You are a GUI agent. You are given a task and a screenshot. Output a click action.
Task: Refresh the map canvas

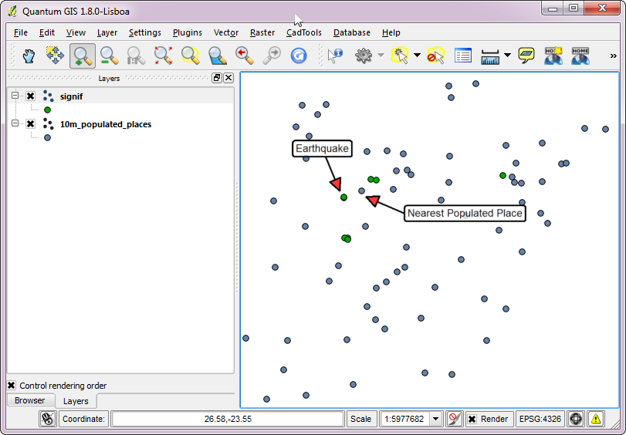click(x=299, y=56)
